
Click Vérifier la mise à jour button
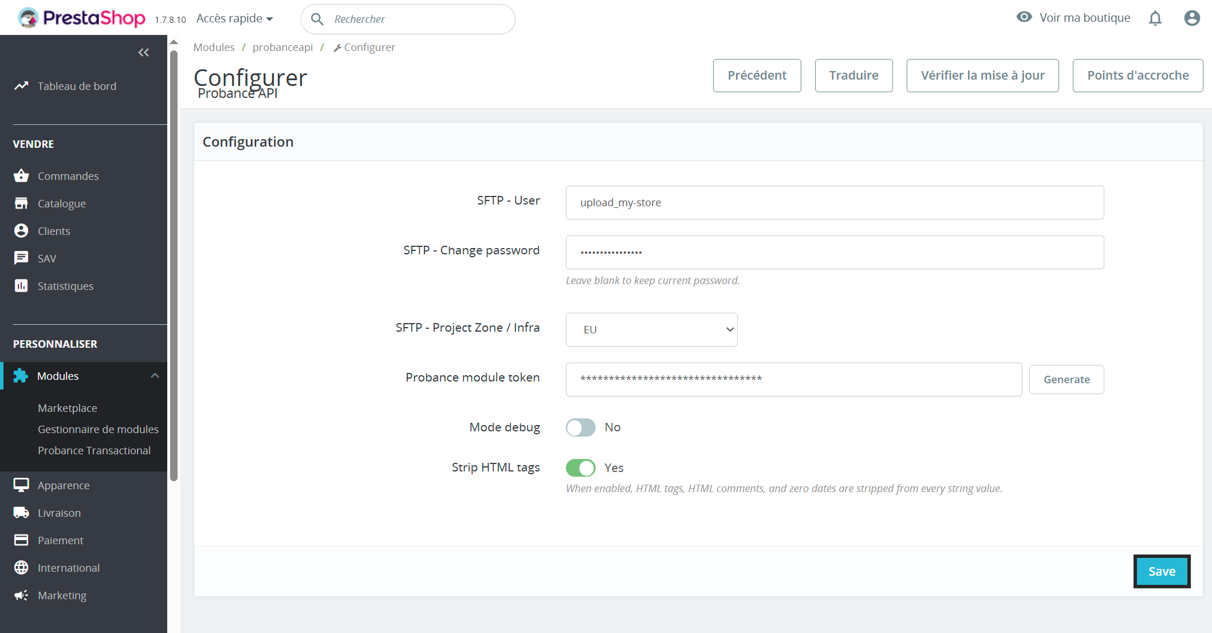pyautogui.click(x=982, y=76)
